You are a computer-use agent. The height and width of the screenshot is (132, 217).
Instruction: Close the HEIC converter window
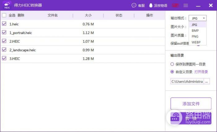[x=210, y=5]
